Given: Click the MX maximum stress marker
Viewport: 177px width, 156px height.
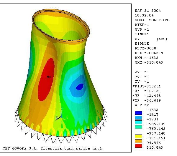Looking at the screenshot, I should pos(49,77).
